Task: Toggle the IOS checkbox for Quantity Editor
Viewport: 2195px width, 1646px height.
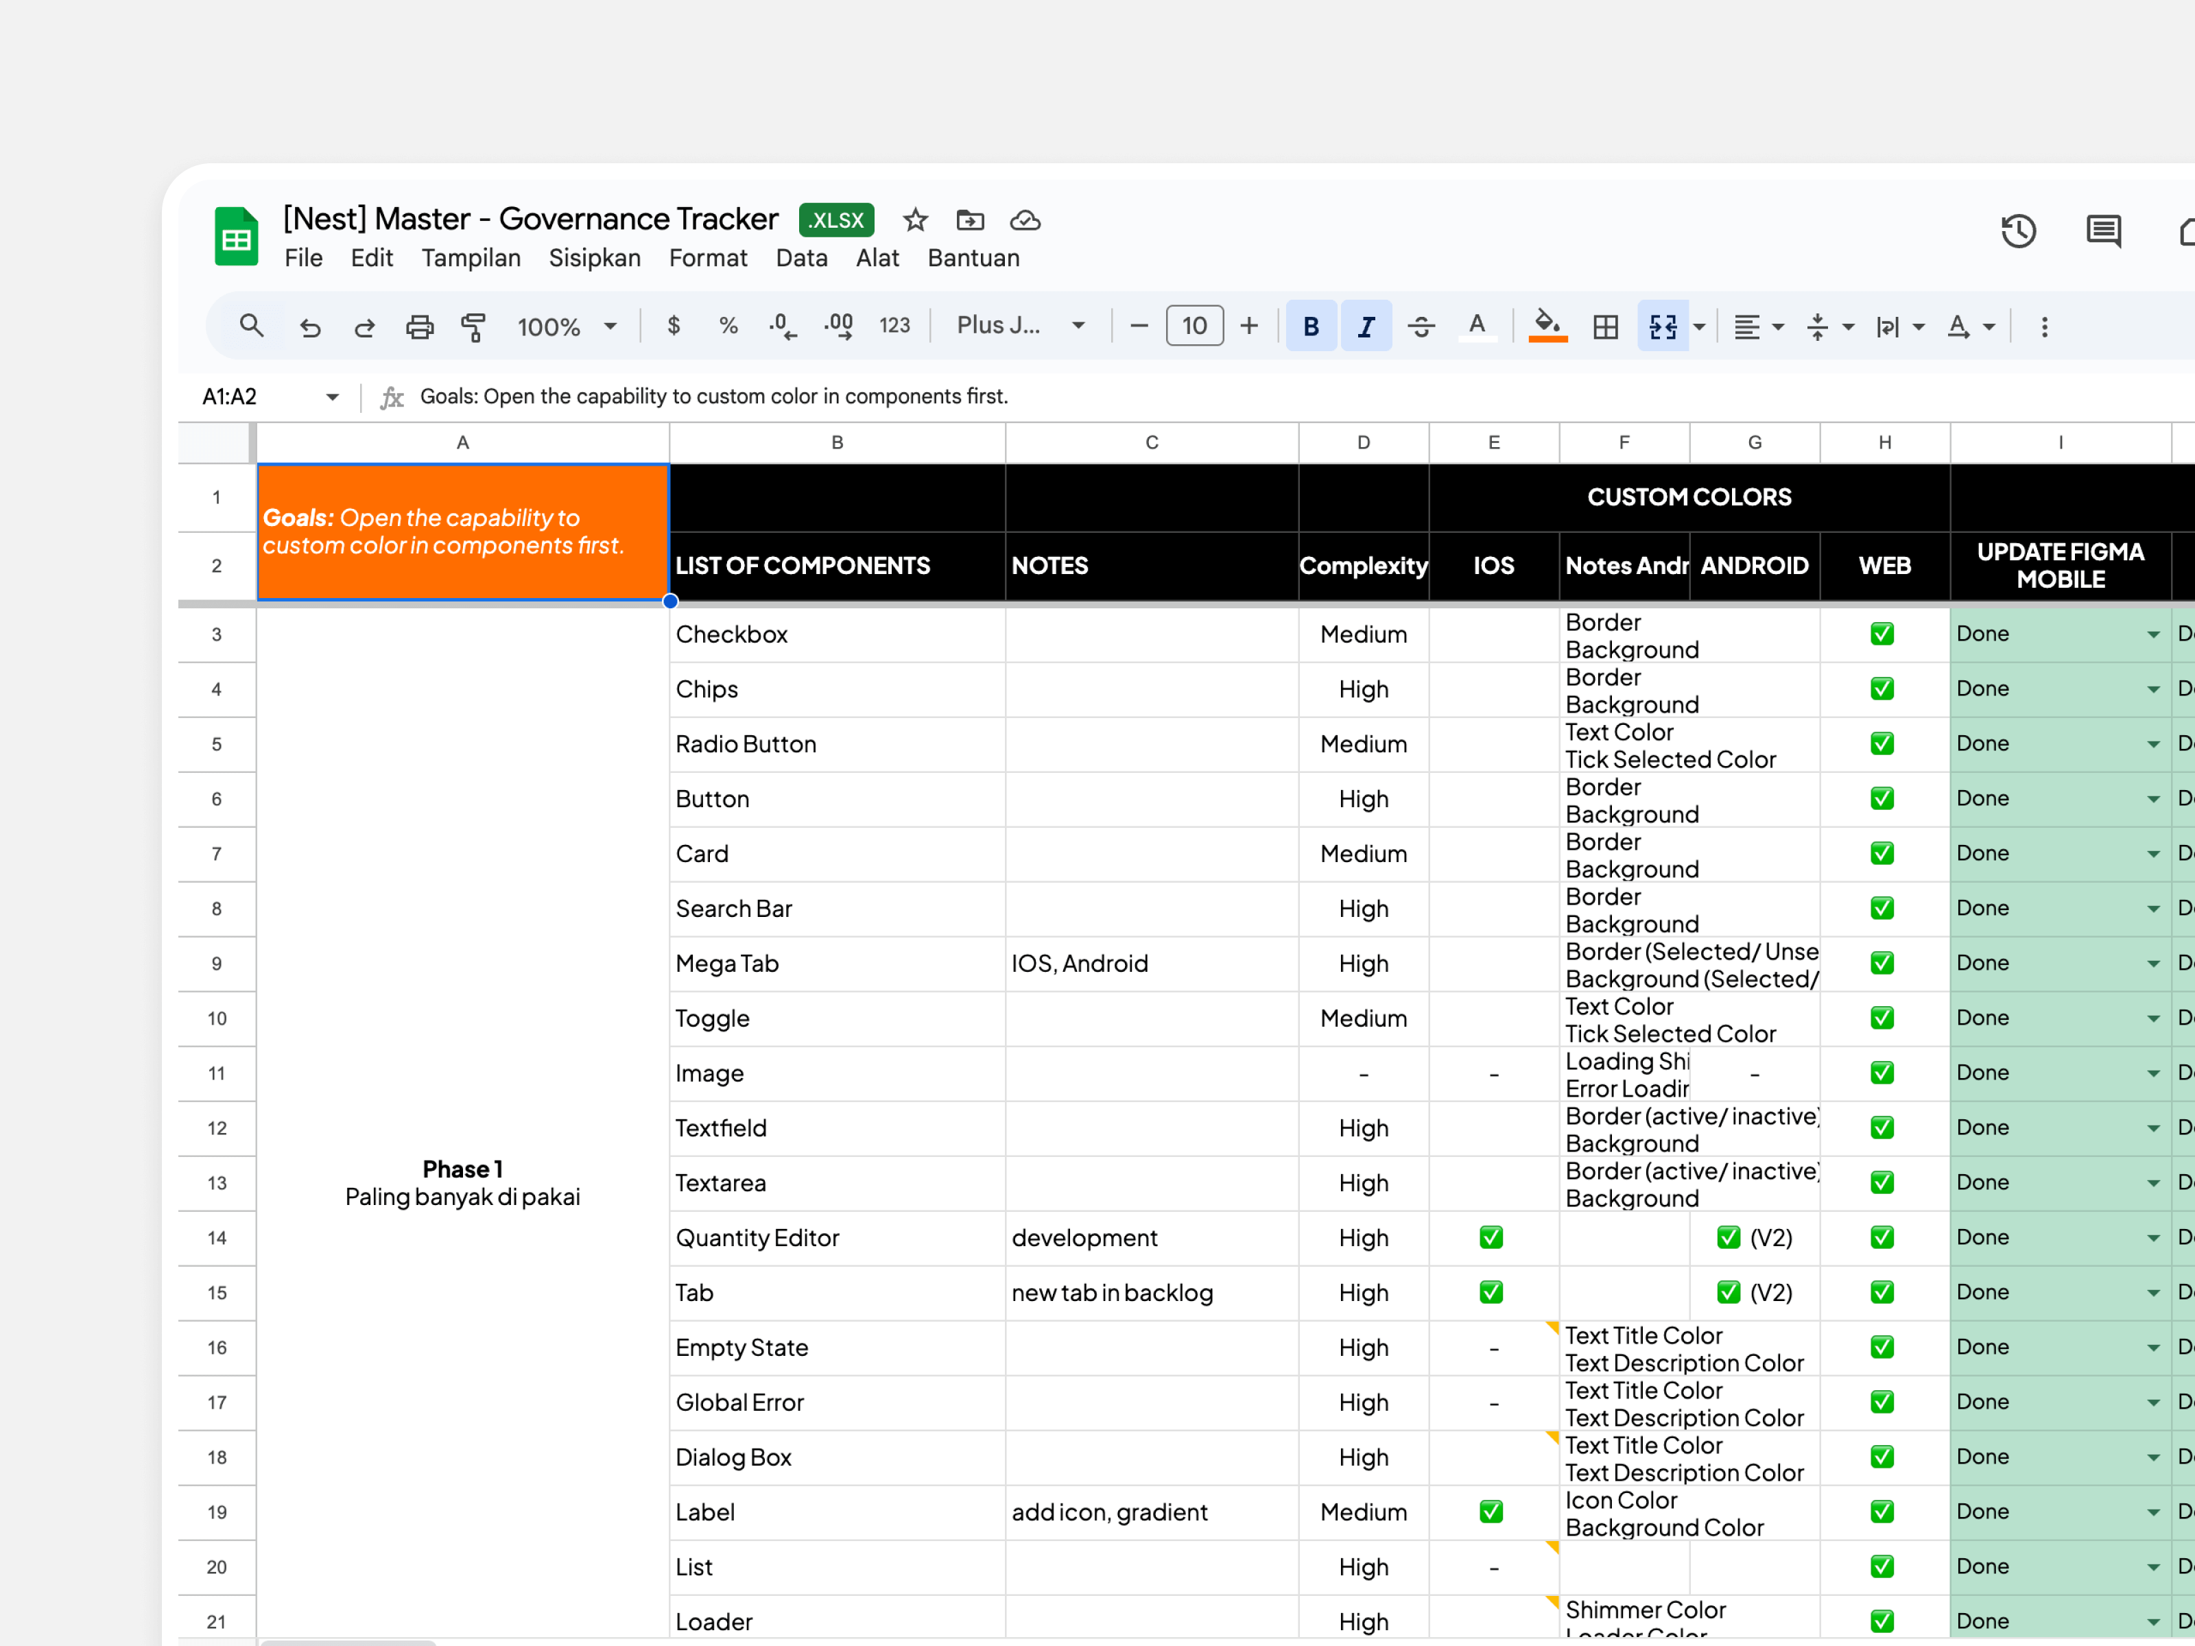Action: [x=1491, y=1237]
